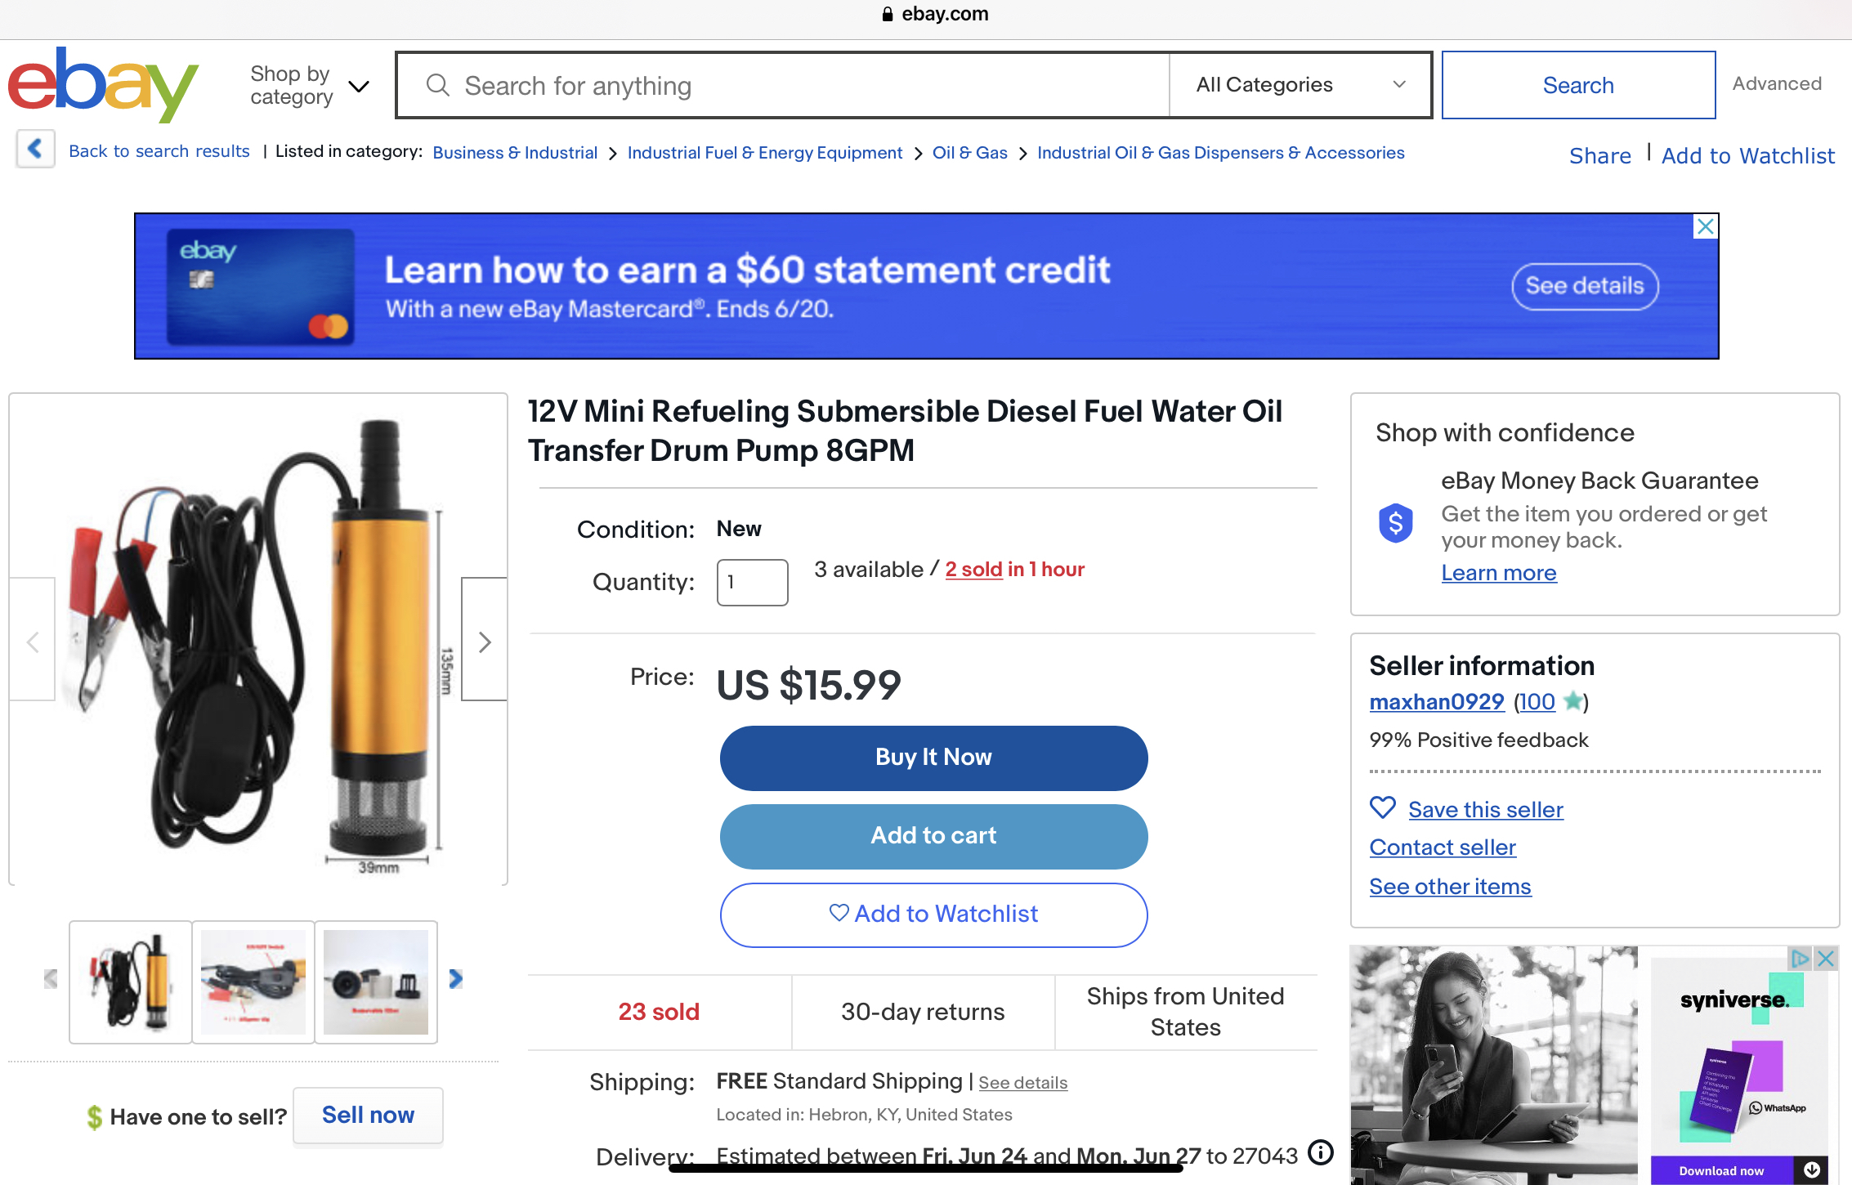Open Business & Industrial breadcrumb category
The width and height of the screenshot is (1852, 1185).
coord(515,153)
